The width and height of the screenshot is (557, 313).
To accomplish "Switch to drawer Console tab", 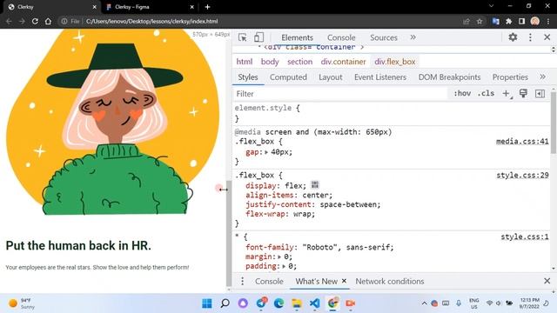I will (x=269, y=282).
